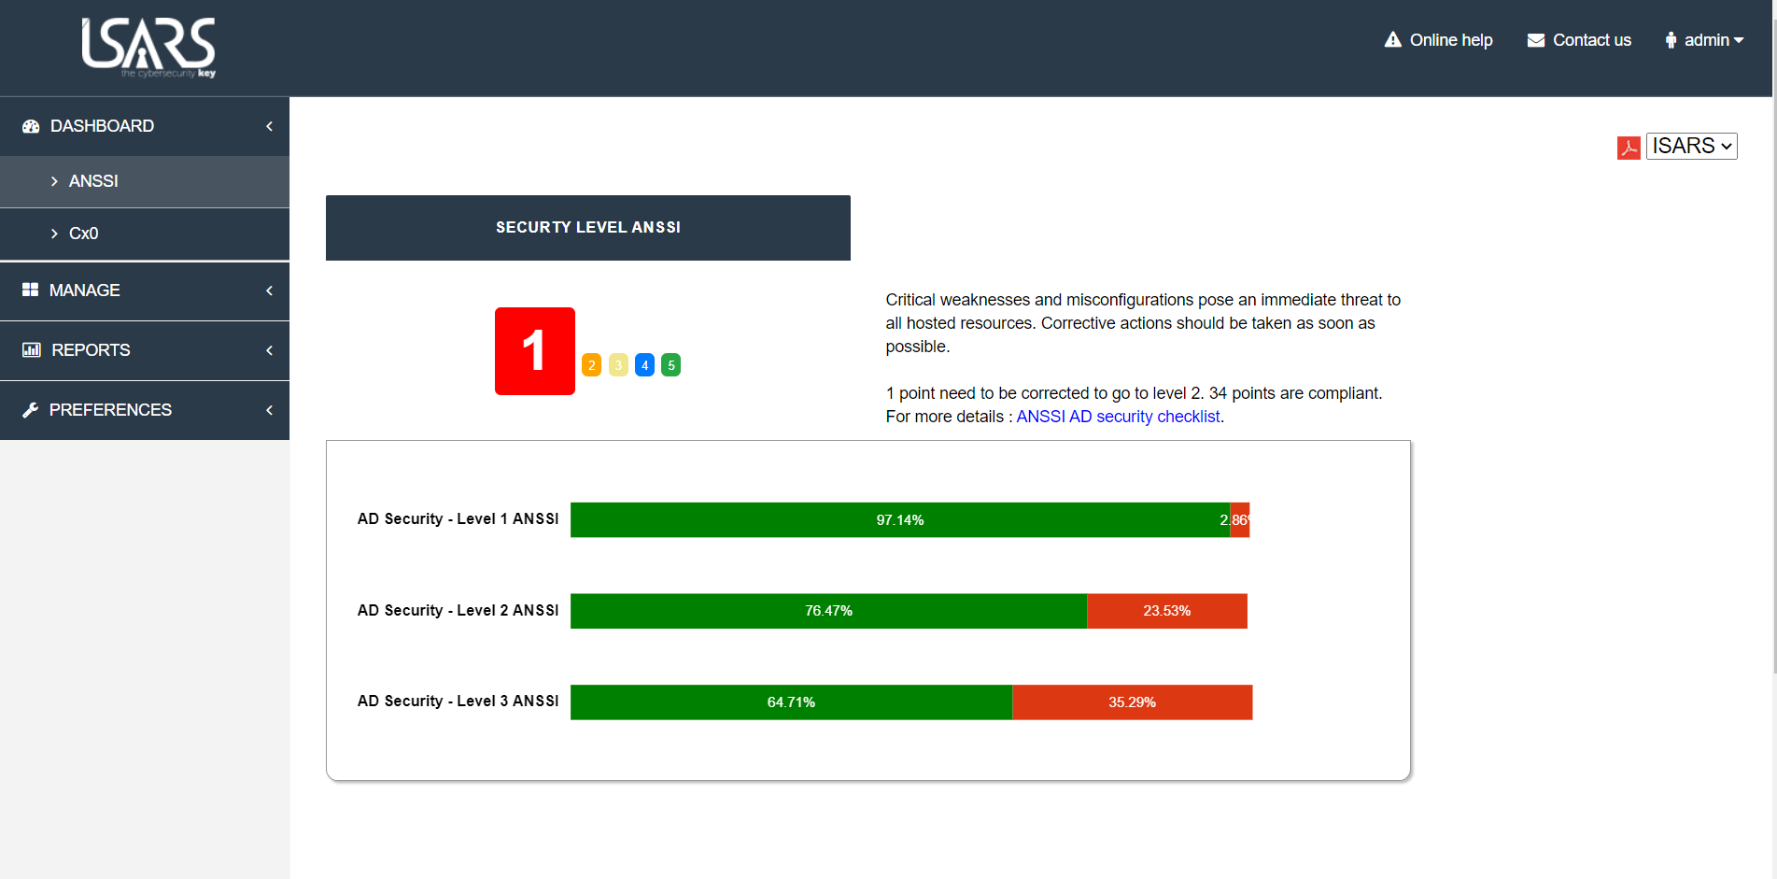Click Level 3 green 64.71% bar

pos(792,702)
